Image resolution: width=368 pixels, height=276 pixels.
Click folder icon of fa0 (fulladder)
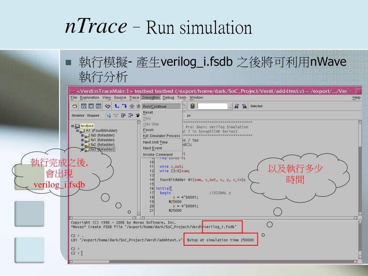click(87, 135)
